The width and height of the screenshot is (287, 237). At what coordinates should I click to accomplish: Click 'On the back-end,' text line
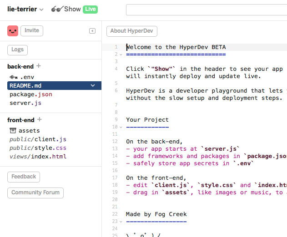point(154,142)
